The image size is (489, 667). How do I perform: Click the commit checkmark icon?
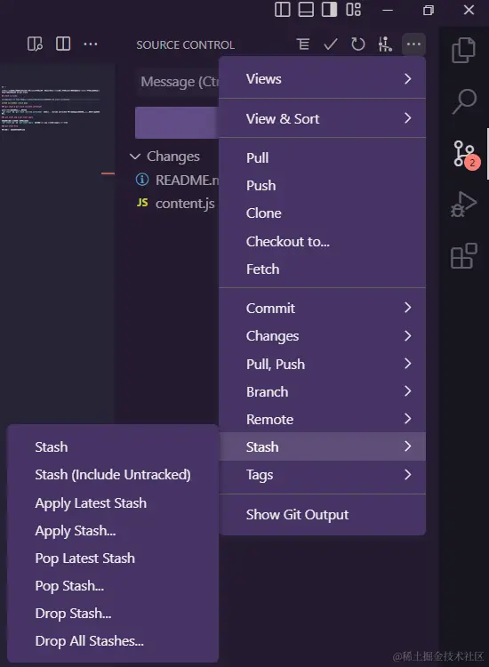click(x=331, y=44)
